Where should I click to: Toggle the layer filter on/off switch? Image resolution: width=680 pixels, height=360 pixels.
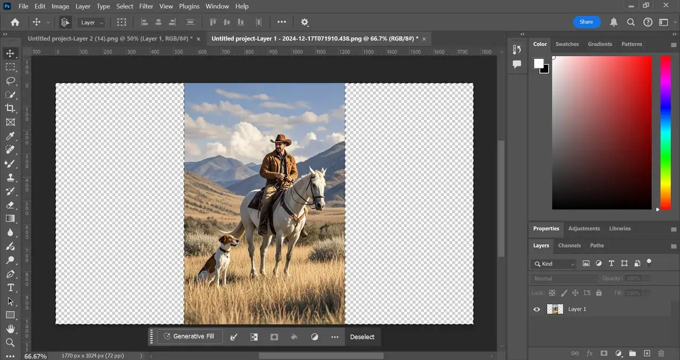pos(649,262)
